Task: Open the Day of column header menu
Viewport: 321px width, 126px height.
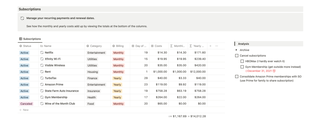Action: click(139, 46)
